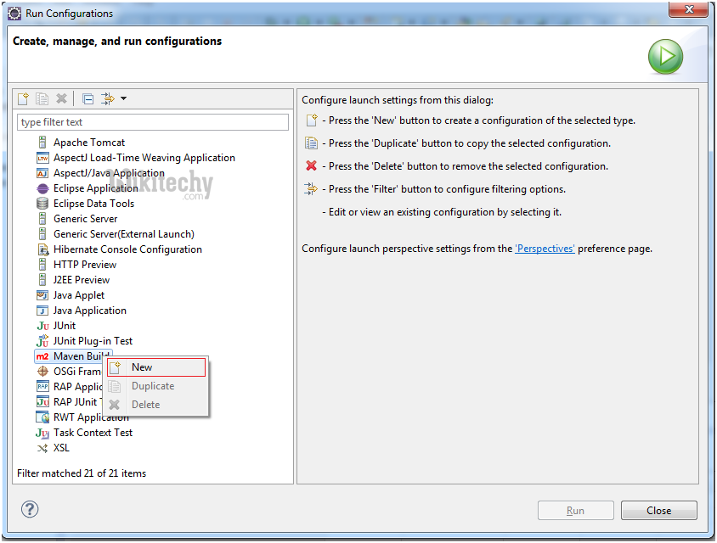This screenshot has height=543, width=717.
Task: Click the New launch configuration toolbar icon
Action: click(24, 99)
